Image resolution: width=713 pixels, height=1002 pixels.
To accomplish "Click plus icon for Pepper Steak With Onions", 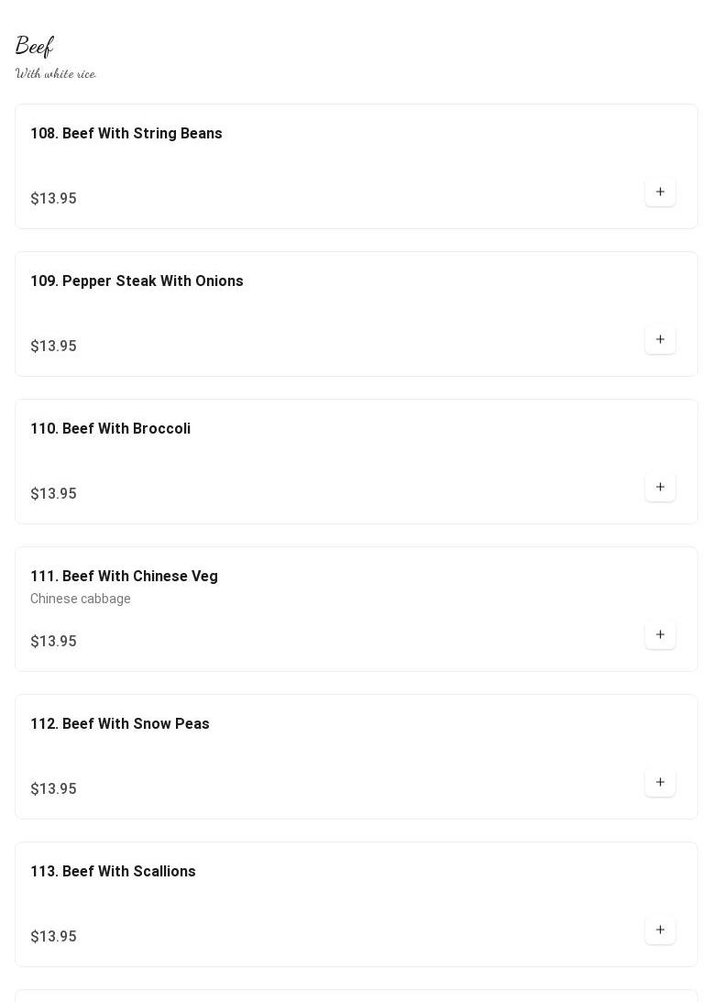I will pos(660,340).
